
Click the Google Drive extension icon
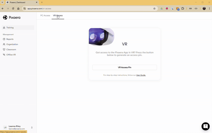coord(162,8)
